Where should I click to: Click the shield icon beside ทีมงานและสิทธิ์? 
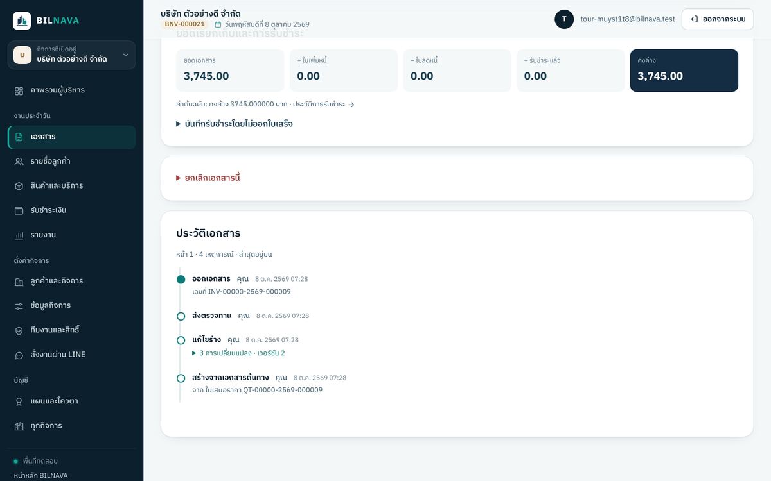point(19,330)
